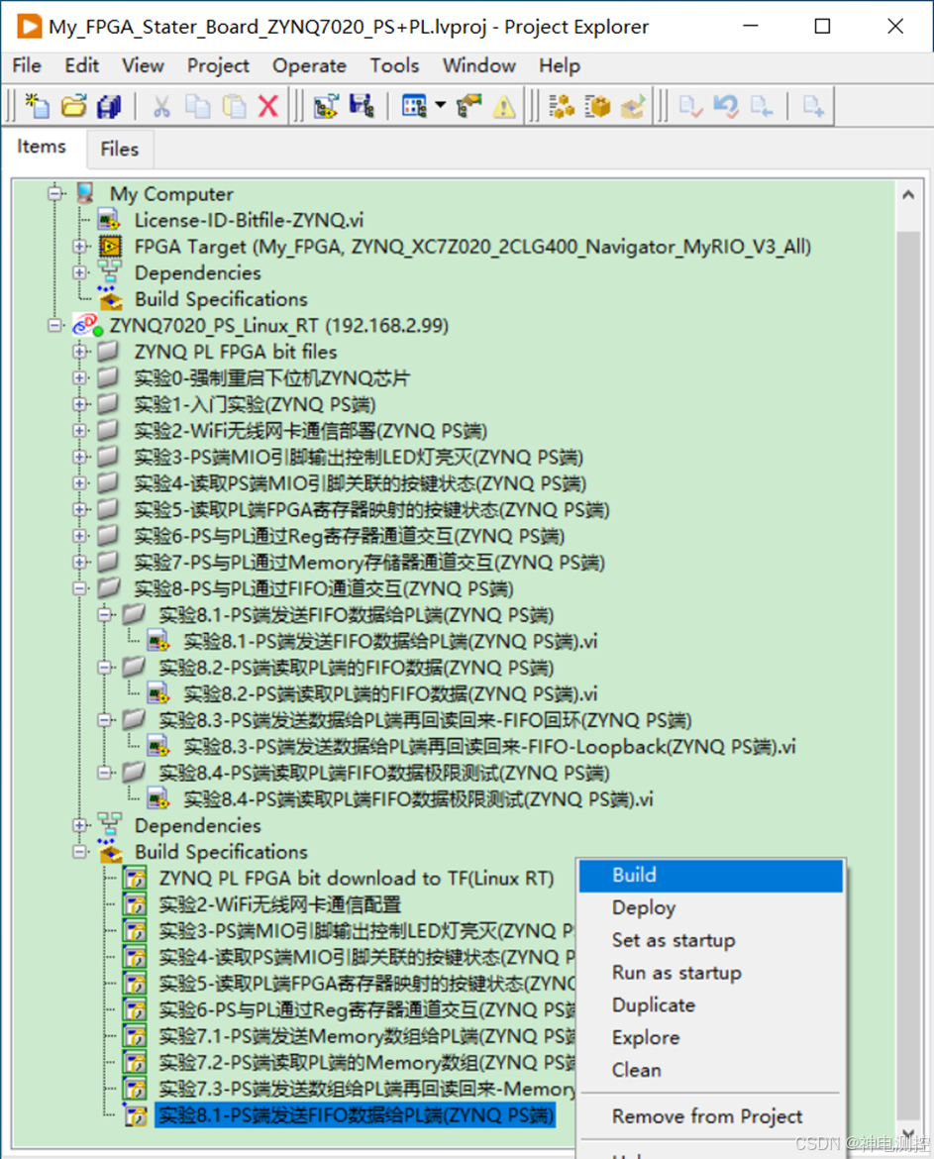Click the Undo arrow toolbar icon
The height and width of the screenshot is (1159, 934).
click(726, 106)
